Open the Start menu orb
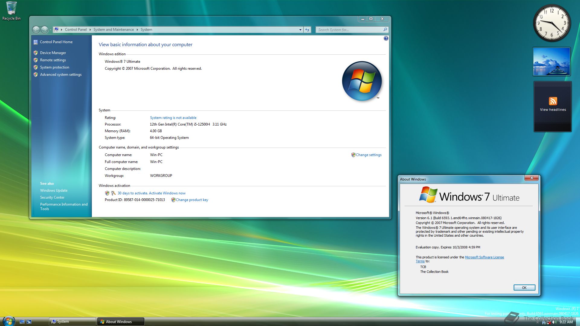This screenshot has width=580, height=326. pyautogui.click(x=9, y=321)
